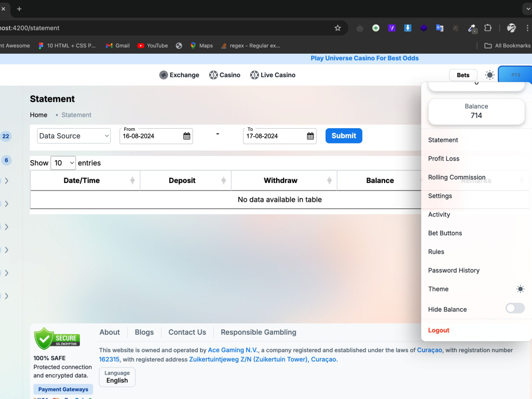The height and width of the screenshot is (399, 532).
Task: Open the All Bookmarks folder
Action: (507, 46)
